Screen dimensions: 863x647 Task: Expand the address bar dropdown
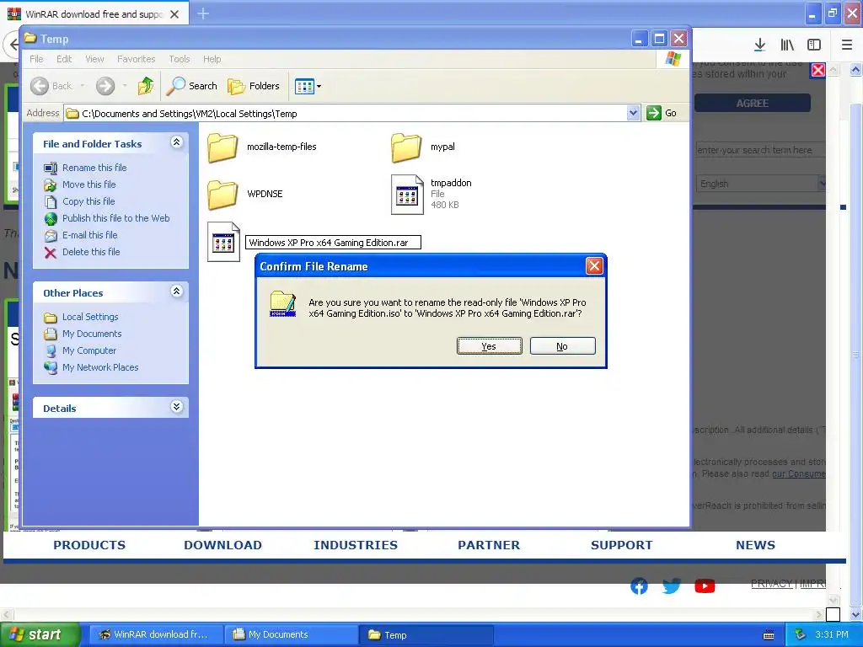pyautogui.click(x=633, y=114)
